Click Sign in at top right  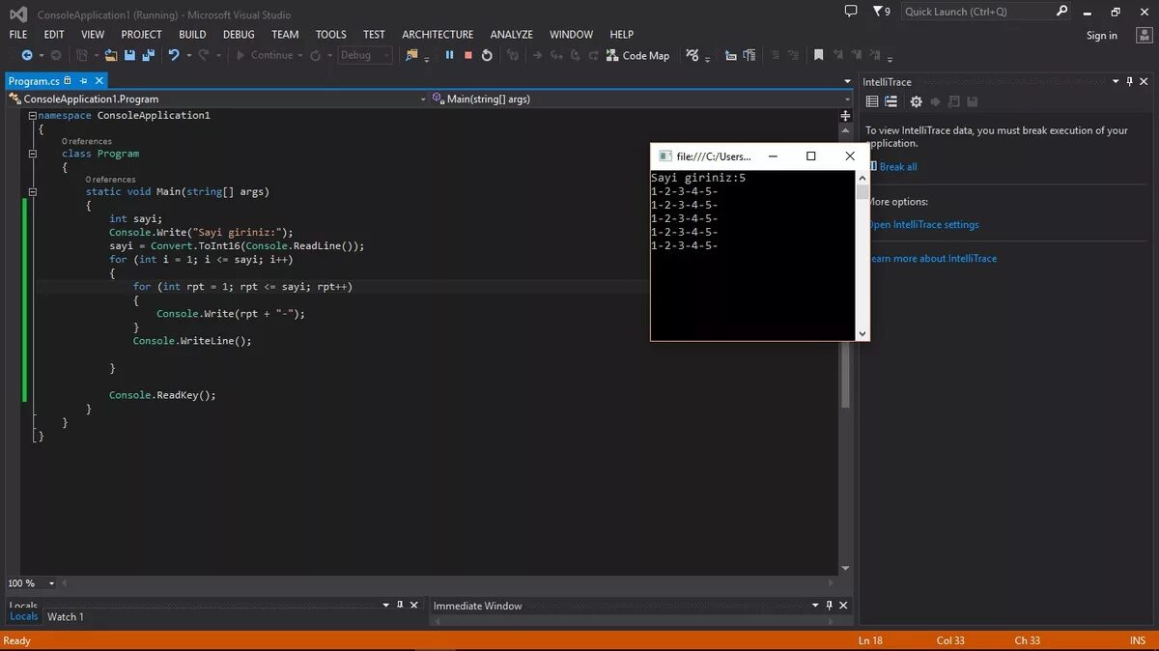coord(1101,36)
